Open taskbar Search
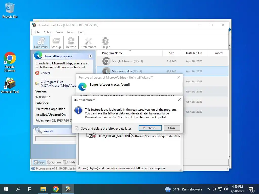This screenshot has width=259, height=194. pyautogui.click(x=18, y=189)
